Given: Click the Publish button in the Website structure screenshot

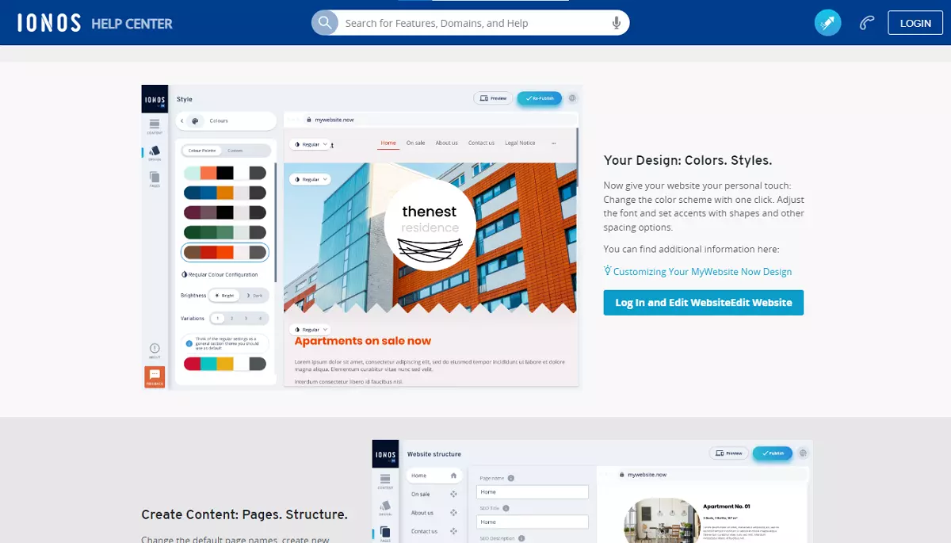Looking at the screenshot, I should click(x=772, y=453).
